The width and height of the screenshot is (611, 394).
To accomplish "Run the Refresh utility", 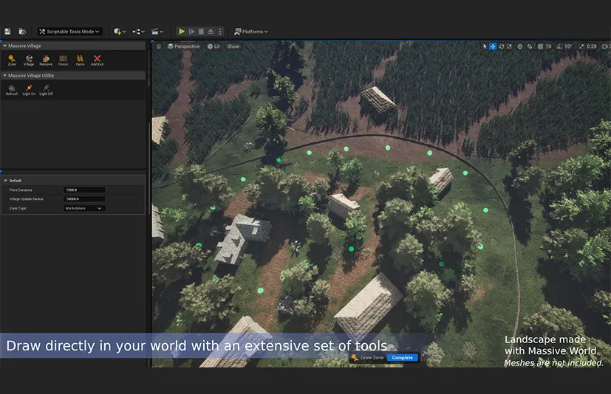I will coord(12,90).
